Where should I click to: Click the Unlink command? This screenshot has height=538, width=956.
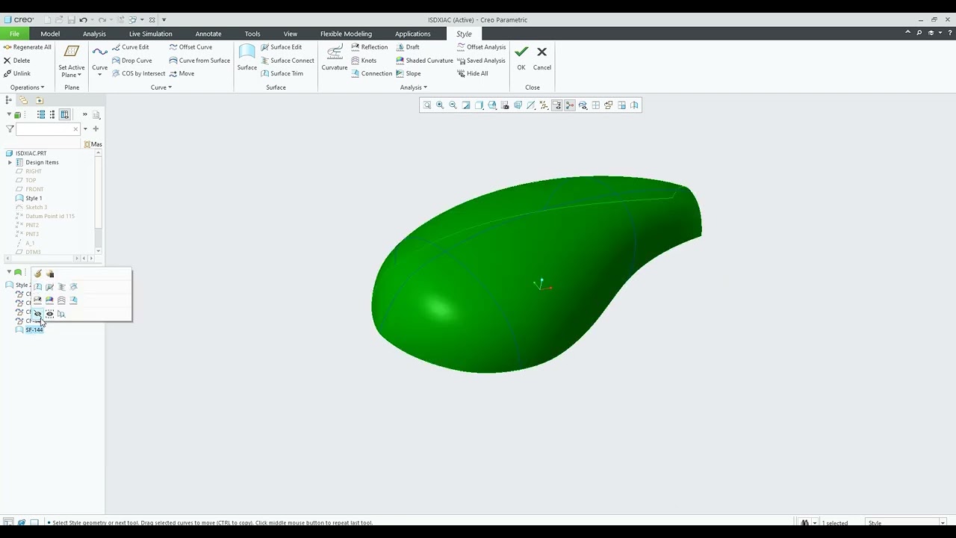[17, 73]
